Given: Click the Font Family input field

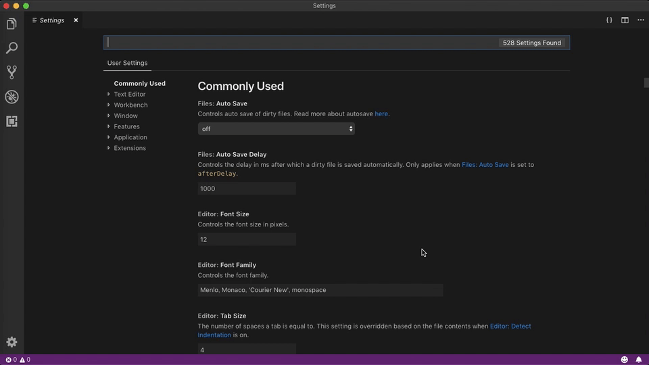Looking at the screenshot, I should click(320, 290).
